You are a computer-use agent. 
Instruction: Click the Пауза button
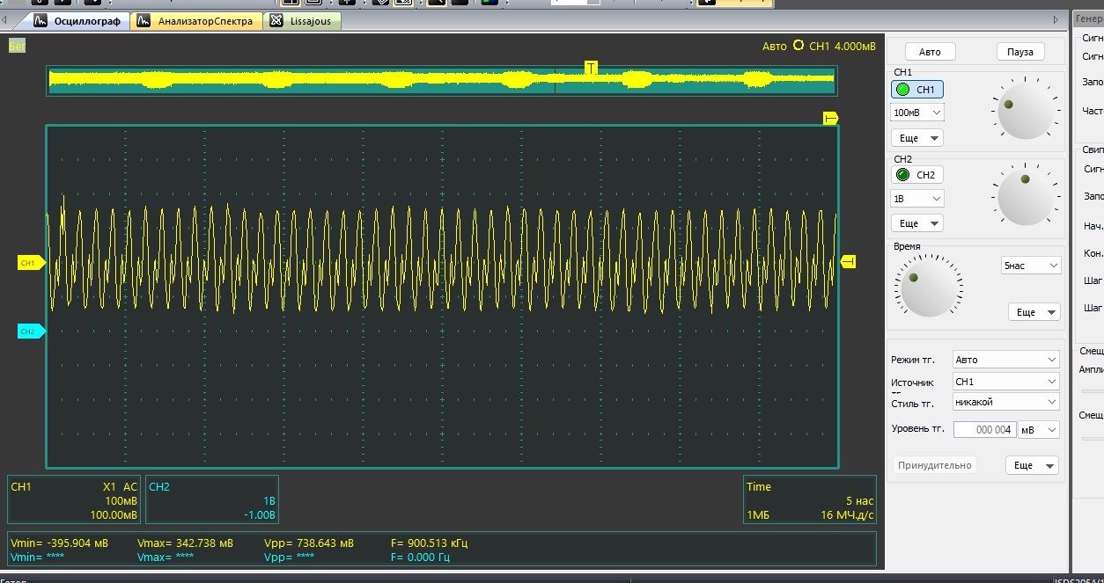tap(1020, 52)
